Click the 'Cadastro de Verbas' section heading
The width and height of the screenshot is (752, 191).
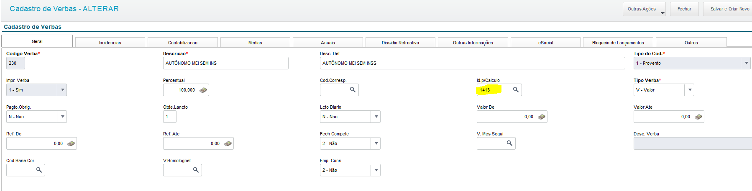[x=33, y=27]
